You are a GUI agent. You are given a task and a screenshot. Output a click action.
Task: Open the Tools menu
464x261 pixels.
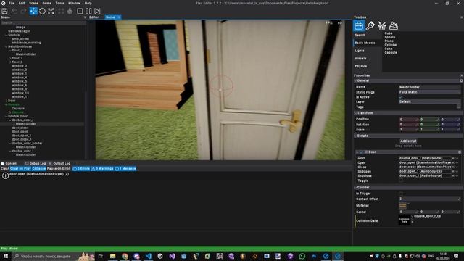click(59, 3)
